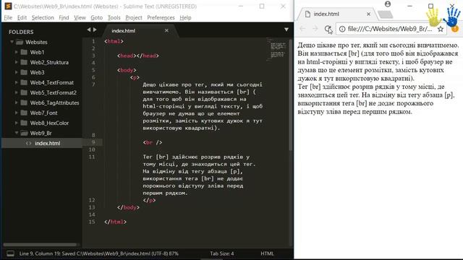Open the Chrome menu update icon
The image size is (463, 260).
[455, 29]
